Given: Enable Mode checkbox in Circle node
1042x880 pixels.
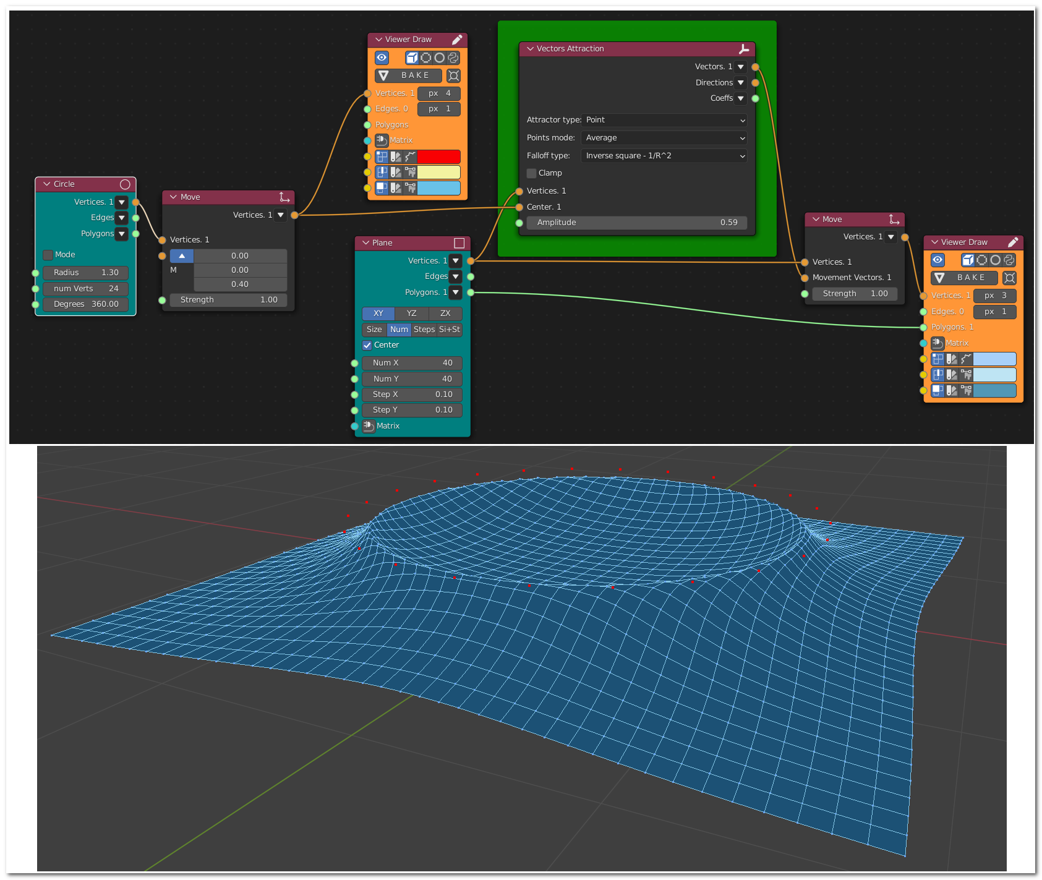Looking at the screenshot, I should [x=48, y=255].
